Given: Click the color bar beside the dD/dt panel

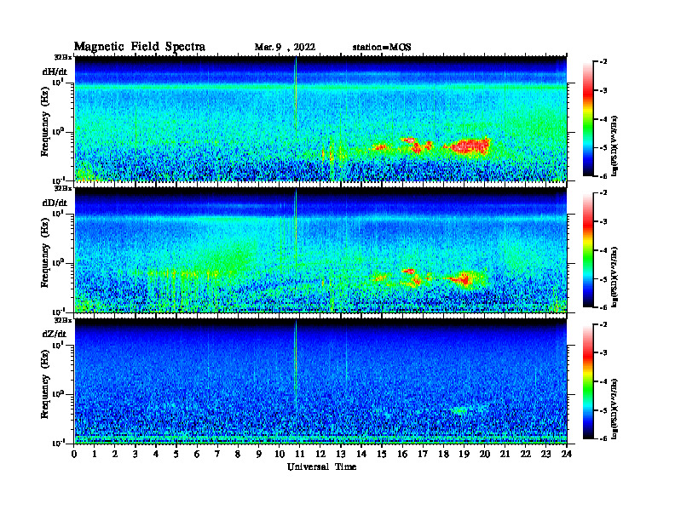Looking at the screenshot, I should (587, 250).
